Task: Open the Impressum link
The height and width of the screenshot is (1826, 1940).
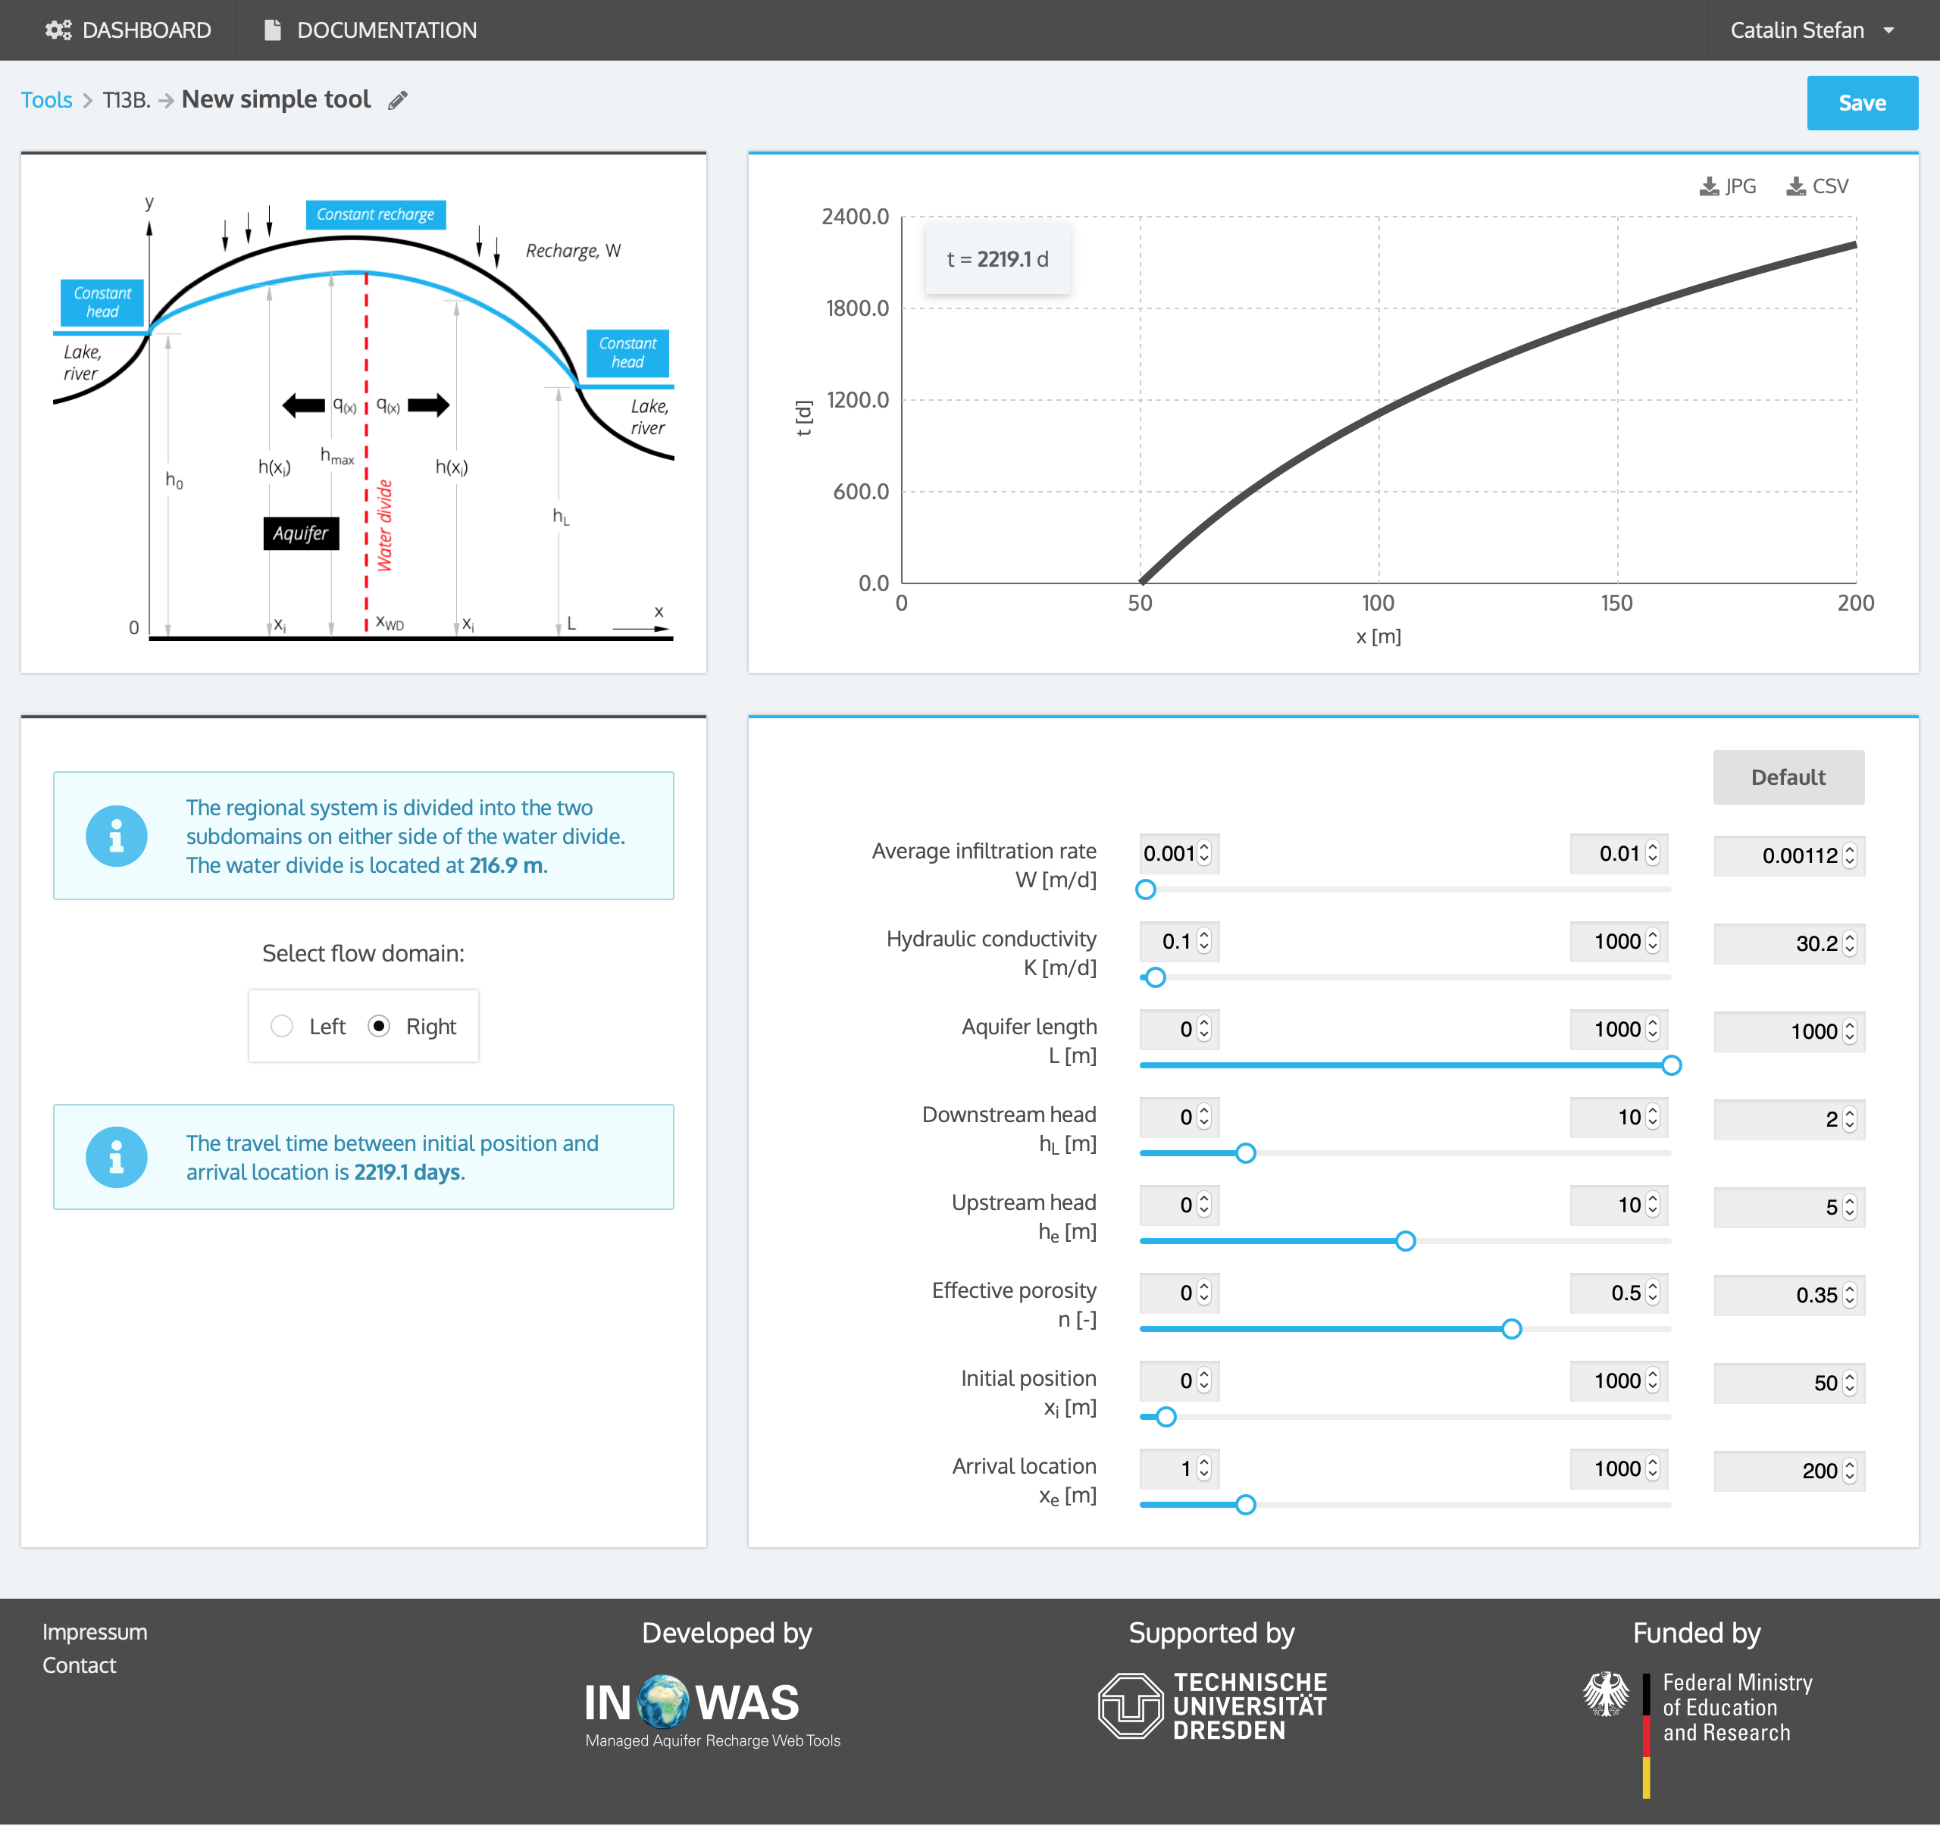Action: point(95,1632)
